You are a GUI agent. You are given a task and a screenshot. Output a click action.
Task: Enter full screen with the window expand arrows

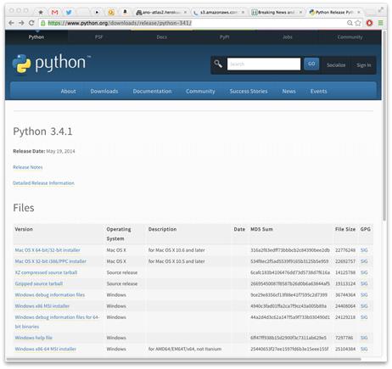click(381, 9)
